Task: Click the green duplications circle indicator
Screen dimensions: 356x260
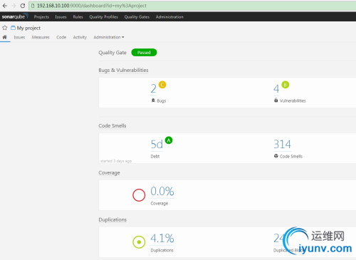Action: coord(139,242)
